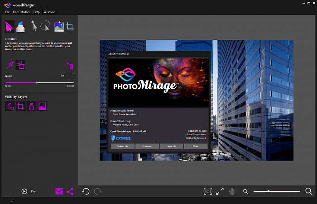Toggle animation arrows visibility layer

tap(10, 106)
